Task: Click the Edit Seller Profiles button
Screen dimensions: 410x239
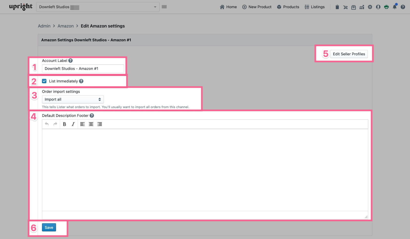Action: point(349,54)
